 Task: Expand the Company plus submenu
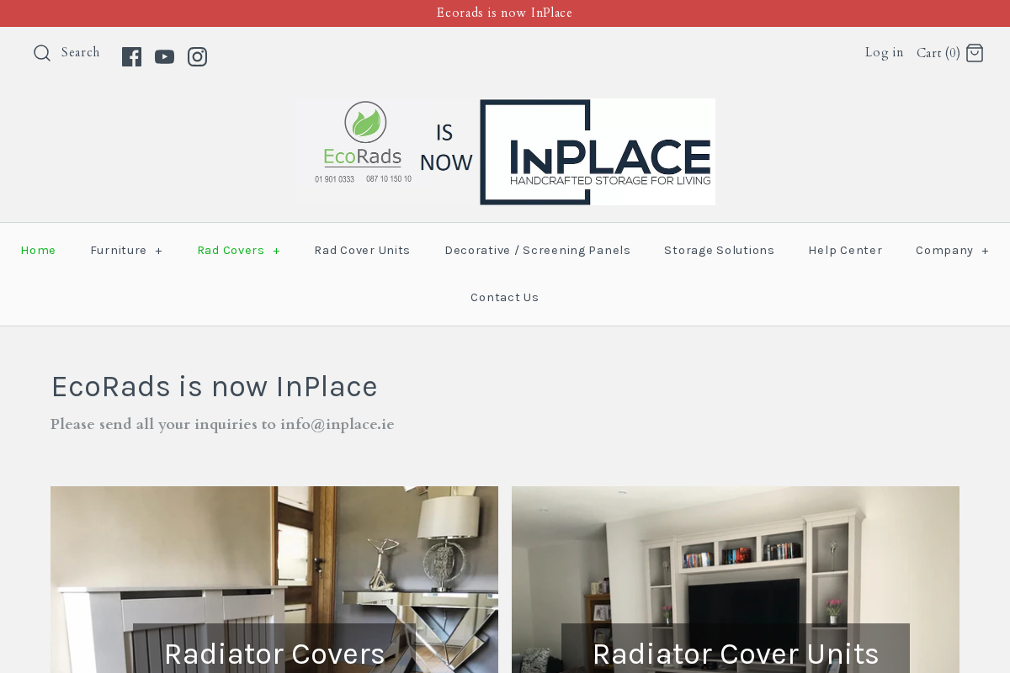coord(985,251)
